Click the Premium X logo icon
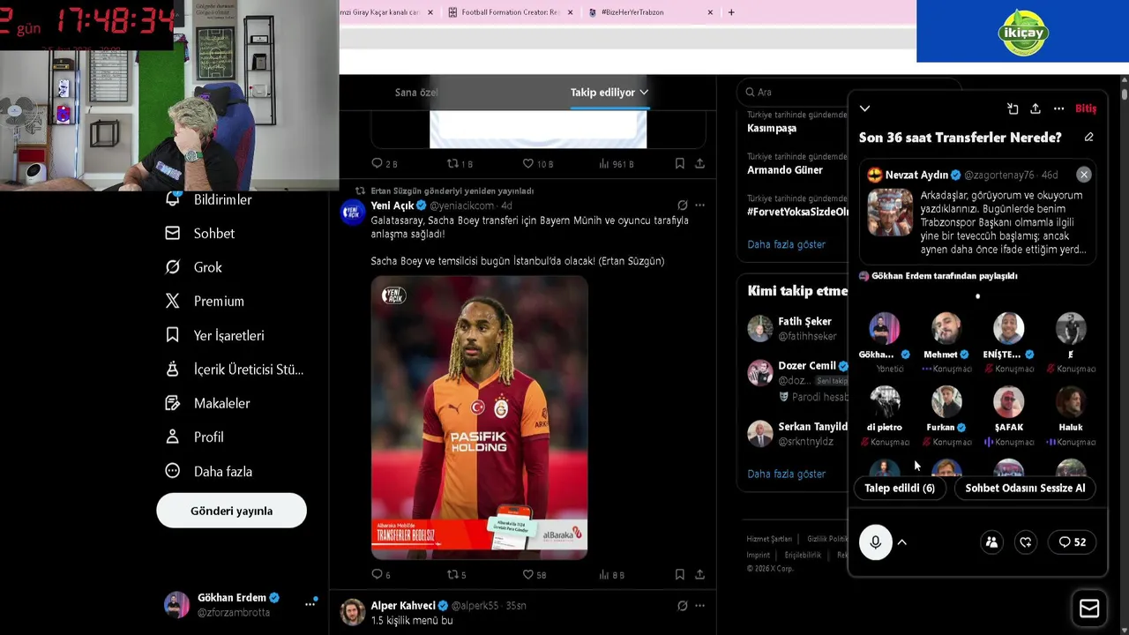This screenshot has width=1129, height=635. tap(173, 301)
